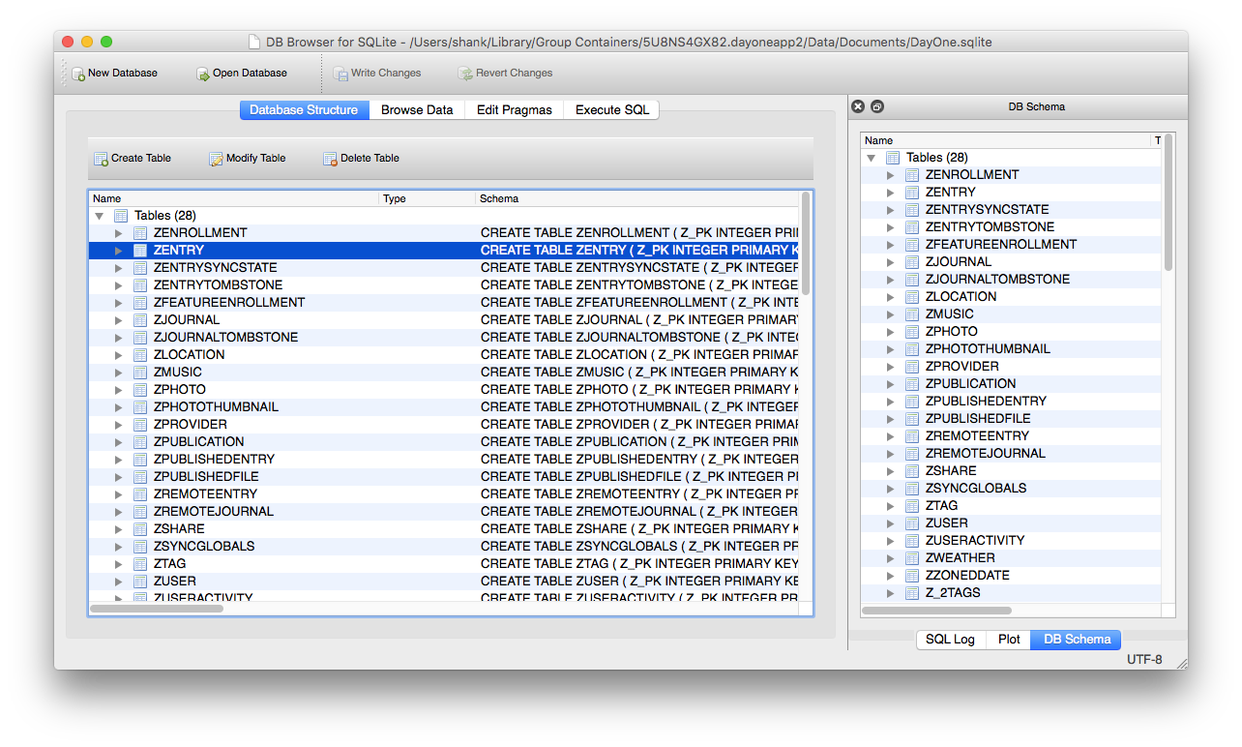Switch to the Browse Data tab
The height and width of the screenshot is (747, 1242).
(417, 110)
